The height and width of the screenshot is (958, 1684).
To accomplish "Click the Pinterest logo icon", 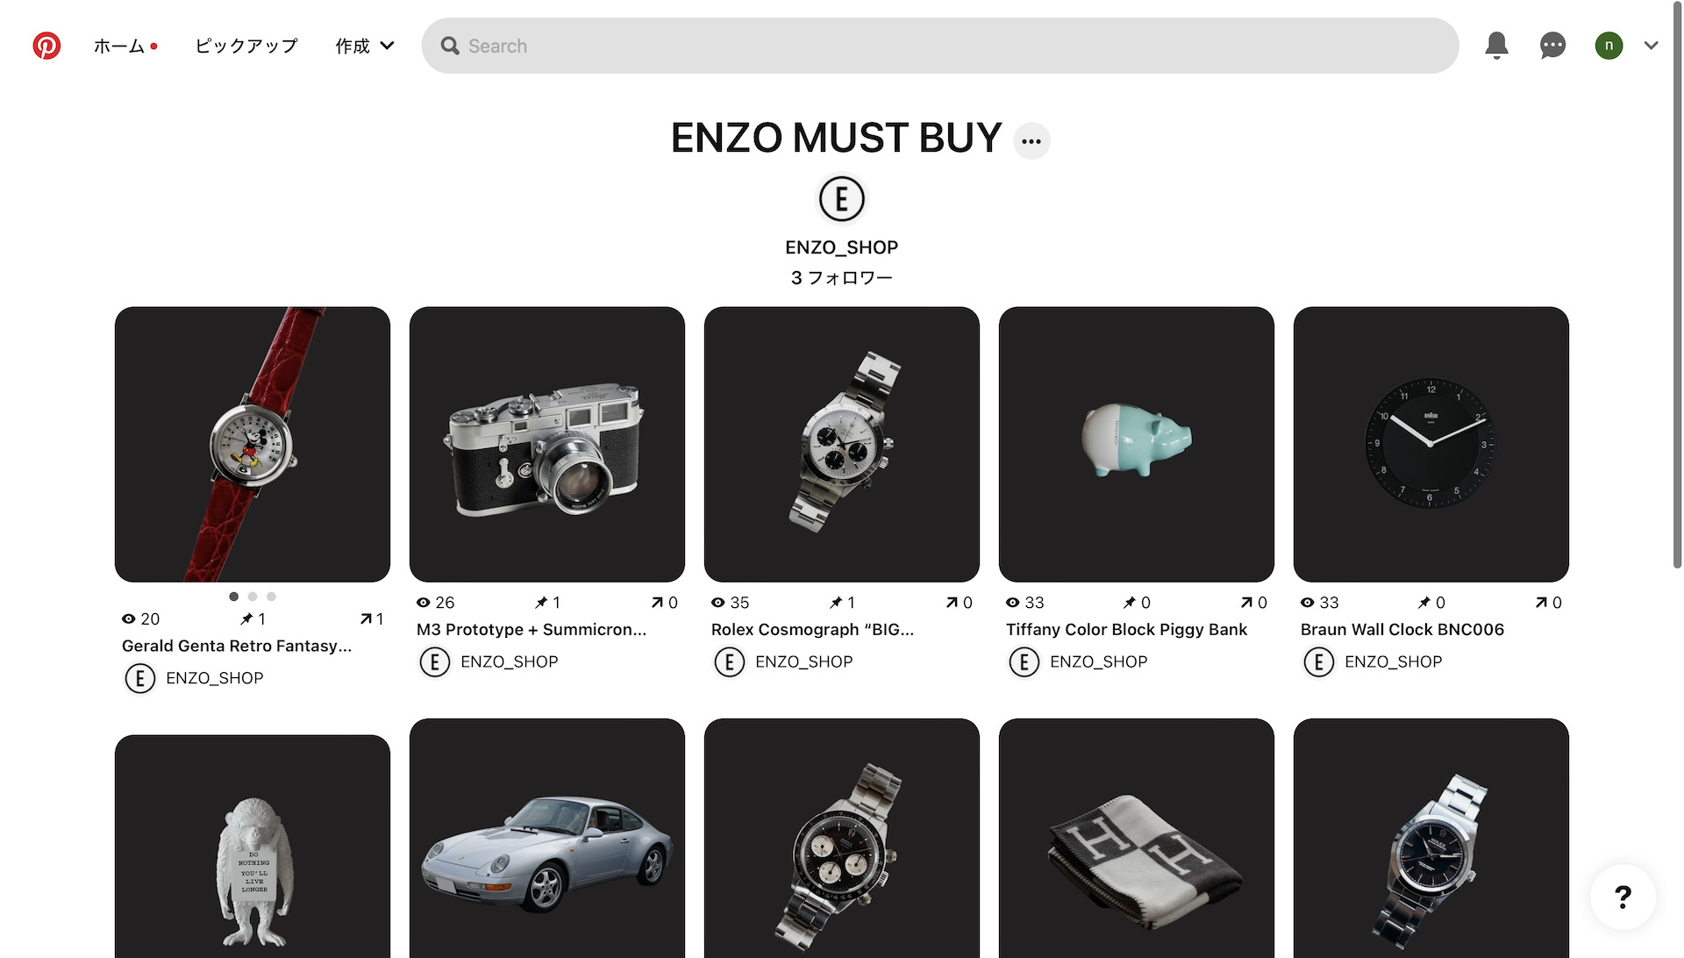I will (x=46, y=46).
